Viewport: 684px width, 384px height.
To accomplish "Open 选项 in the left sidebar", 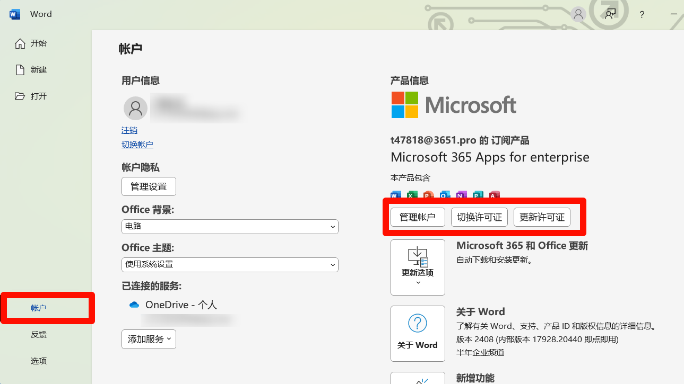I will (39, 361).
